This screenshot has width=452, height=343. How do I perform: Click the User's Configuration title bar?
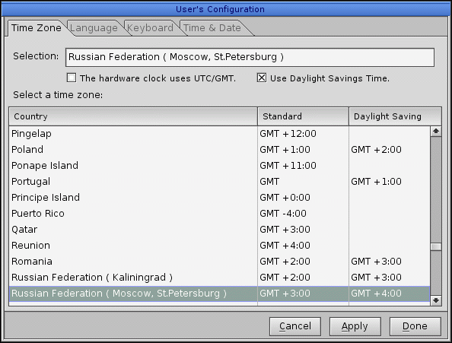coord(226,9)
